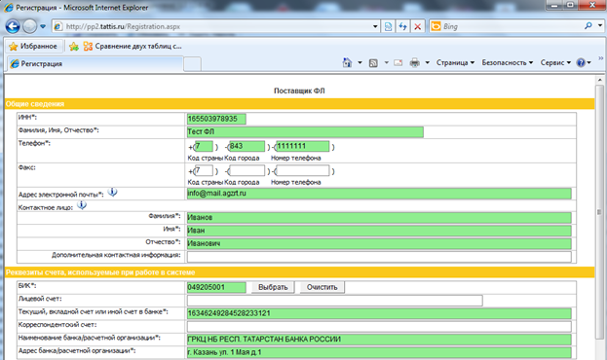Click the Internet Explorer title bar icon

tap(9, 8)
